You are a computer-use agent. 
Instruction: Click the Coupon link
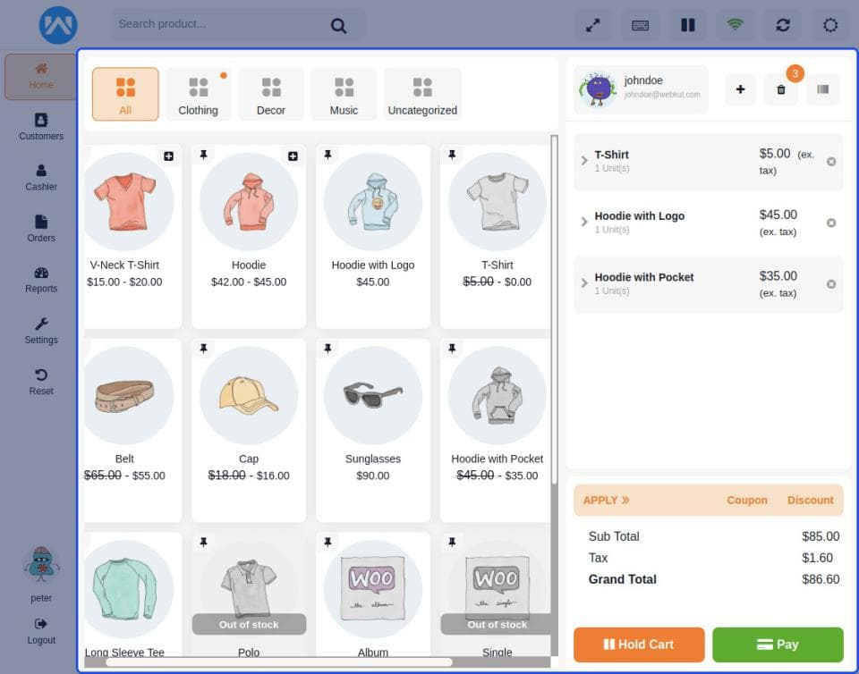(746, 500)
